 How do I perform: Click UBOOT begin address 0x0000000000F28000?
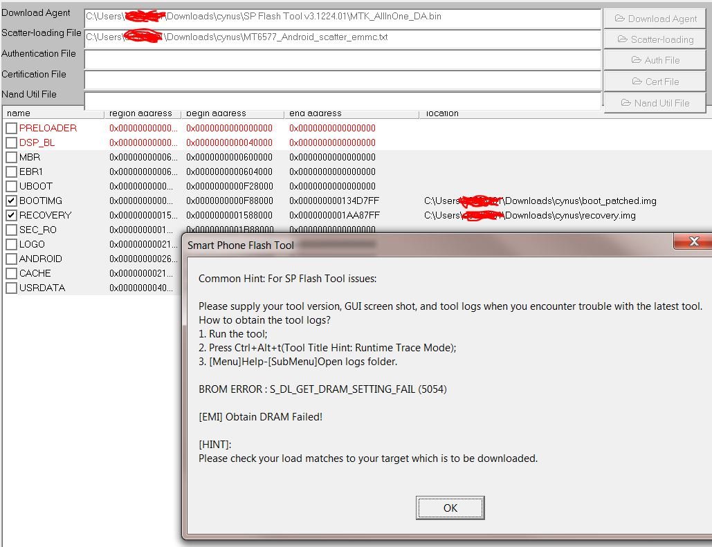[x=229, y=187]
